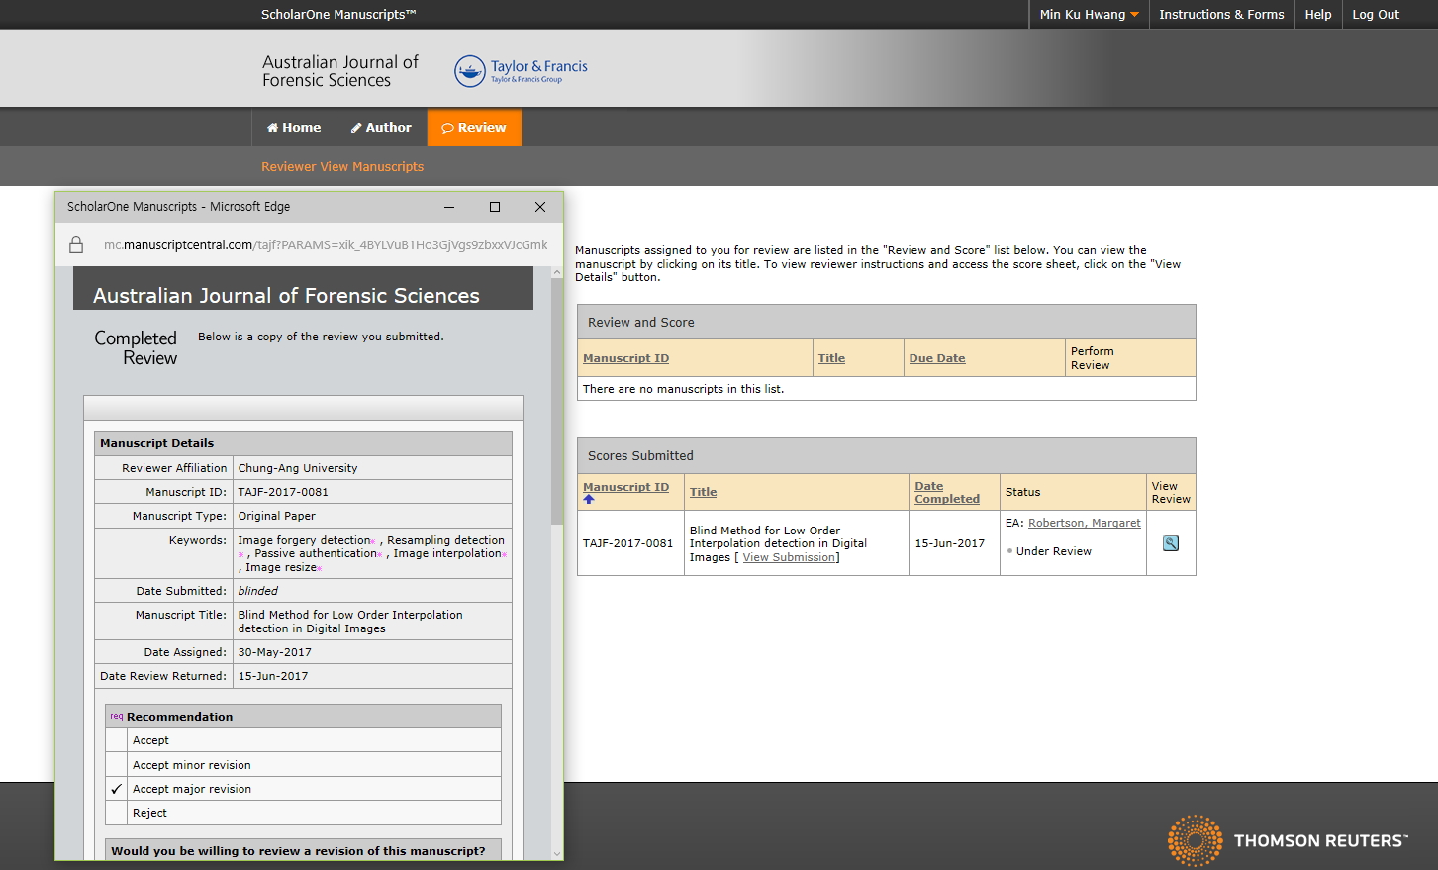Click the Recommendation section header in popup
Viewport: 1438px width, 870px height.
303,717
